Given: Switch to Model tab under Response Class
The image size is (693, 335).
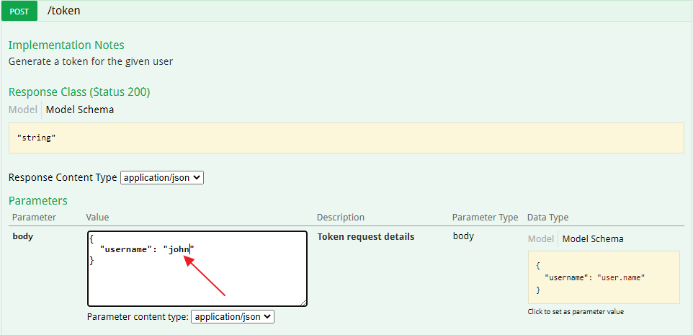Looking at the screenshot, I should click(x=22, y=110).
